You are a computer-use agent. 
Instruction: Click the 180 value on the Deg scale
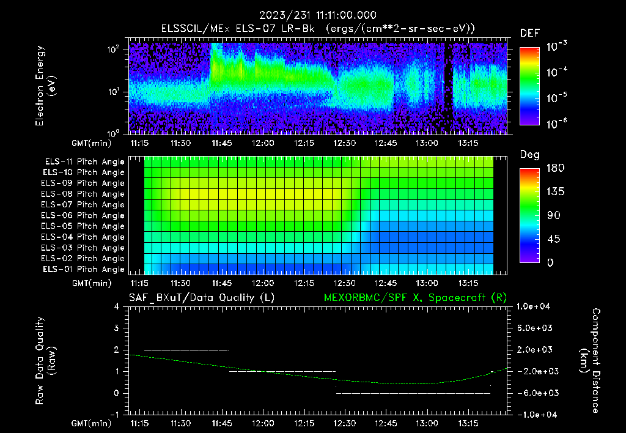(x=555, y=168)
